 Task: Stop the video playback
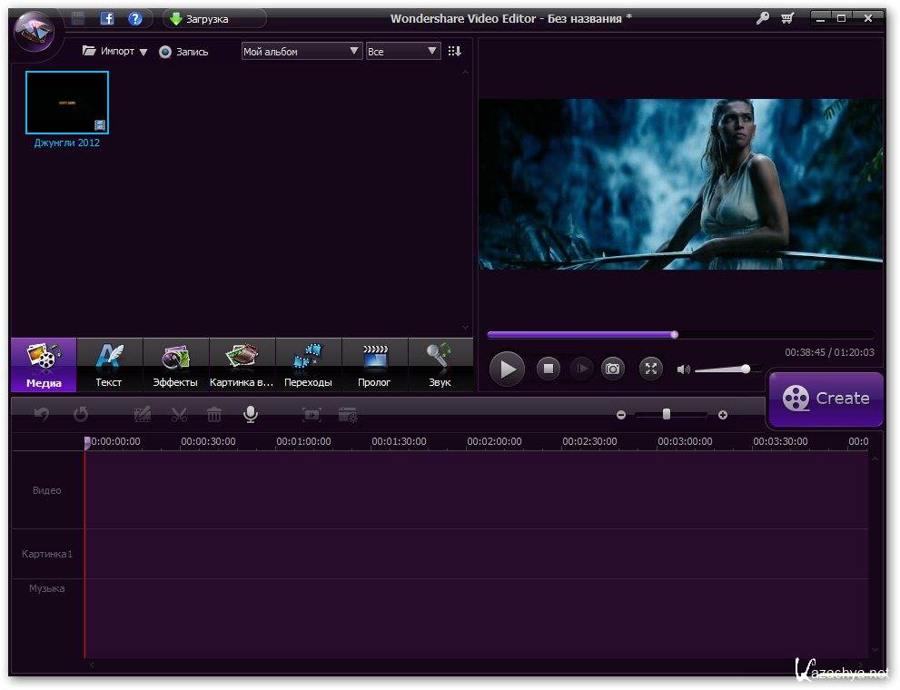pos(548,369)
